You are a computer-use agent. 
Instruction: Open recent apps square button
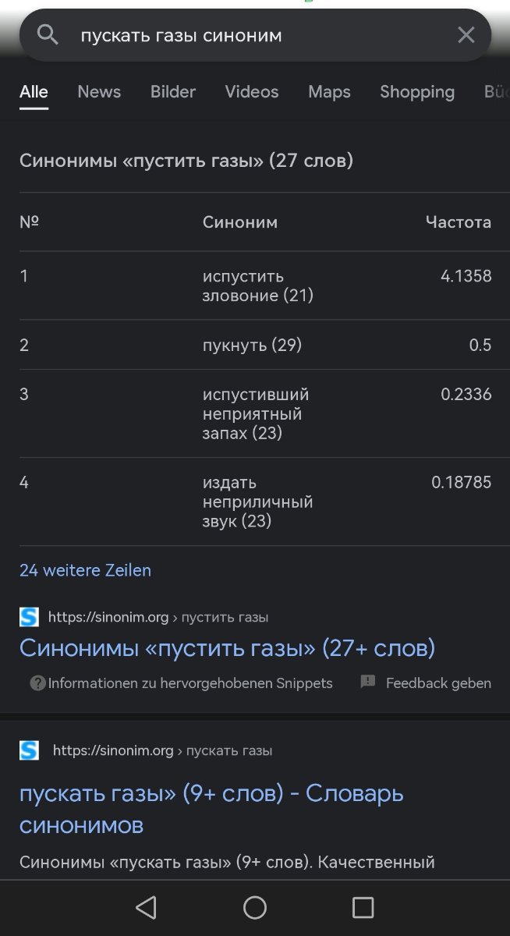(x=363, y=907)
